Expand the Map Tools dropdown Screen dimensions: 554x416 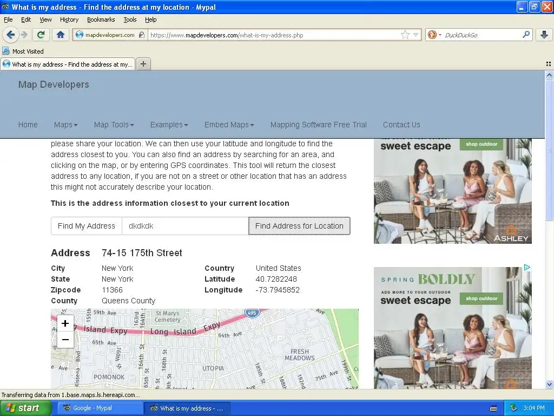114,125
